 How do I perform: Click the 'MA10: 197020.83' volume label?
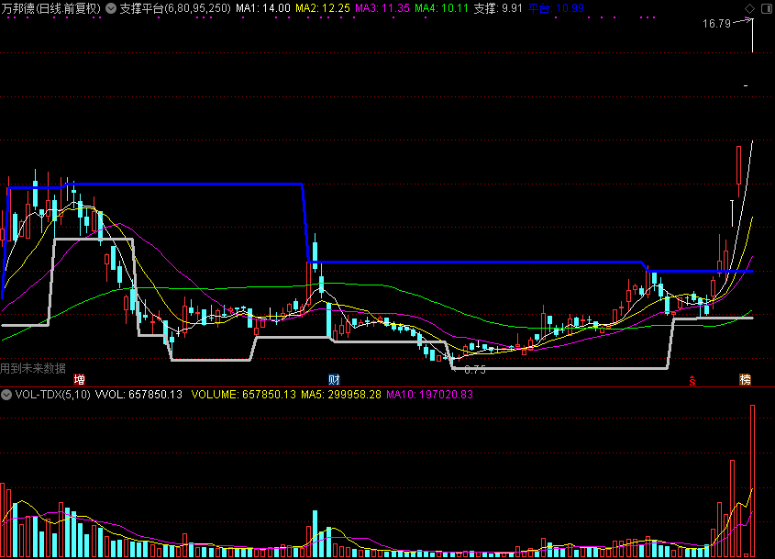pos(429,395)
